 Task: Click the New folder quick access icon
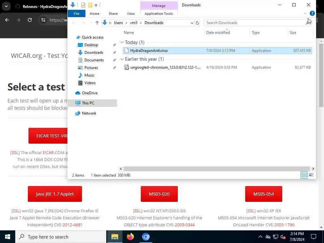click(x=90, y=5)
